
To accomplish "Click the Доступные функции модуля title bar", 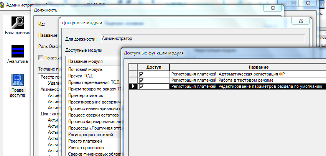I will coord(224,53).
